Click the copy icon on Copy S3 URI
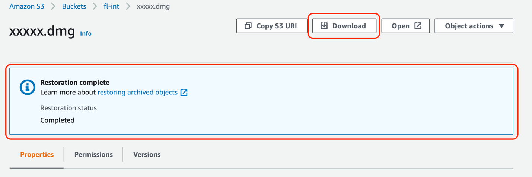Viewport: 532px width, 177px height. click(248, 26)
